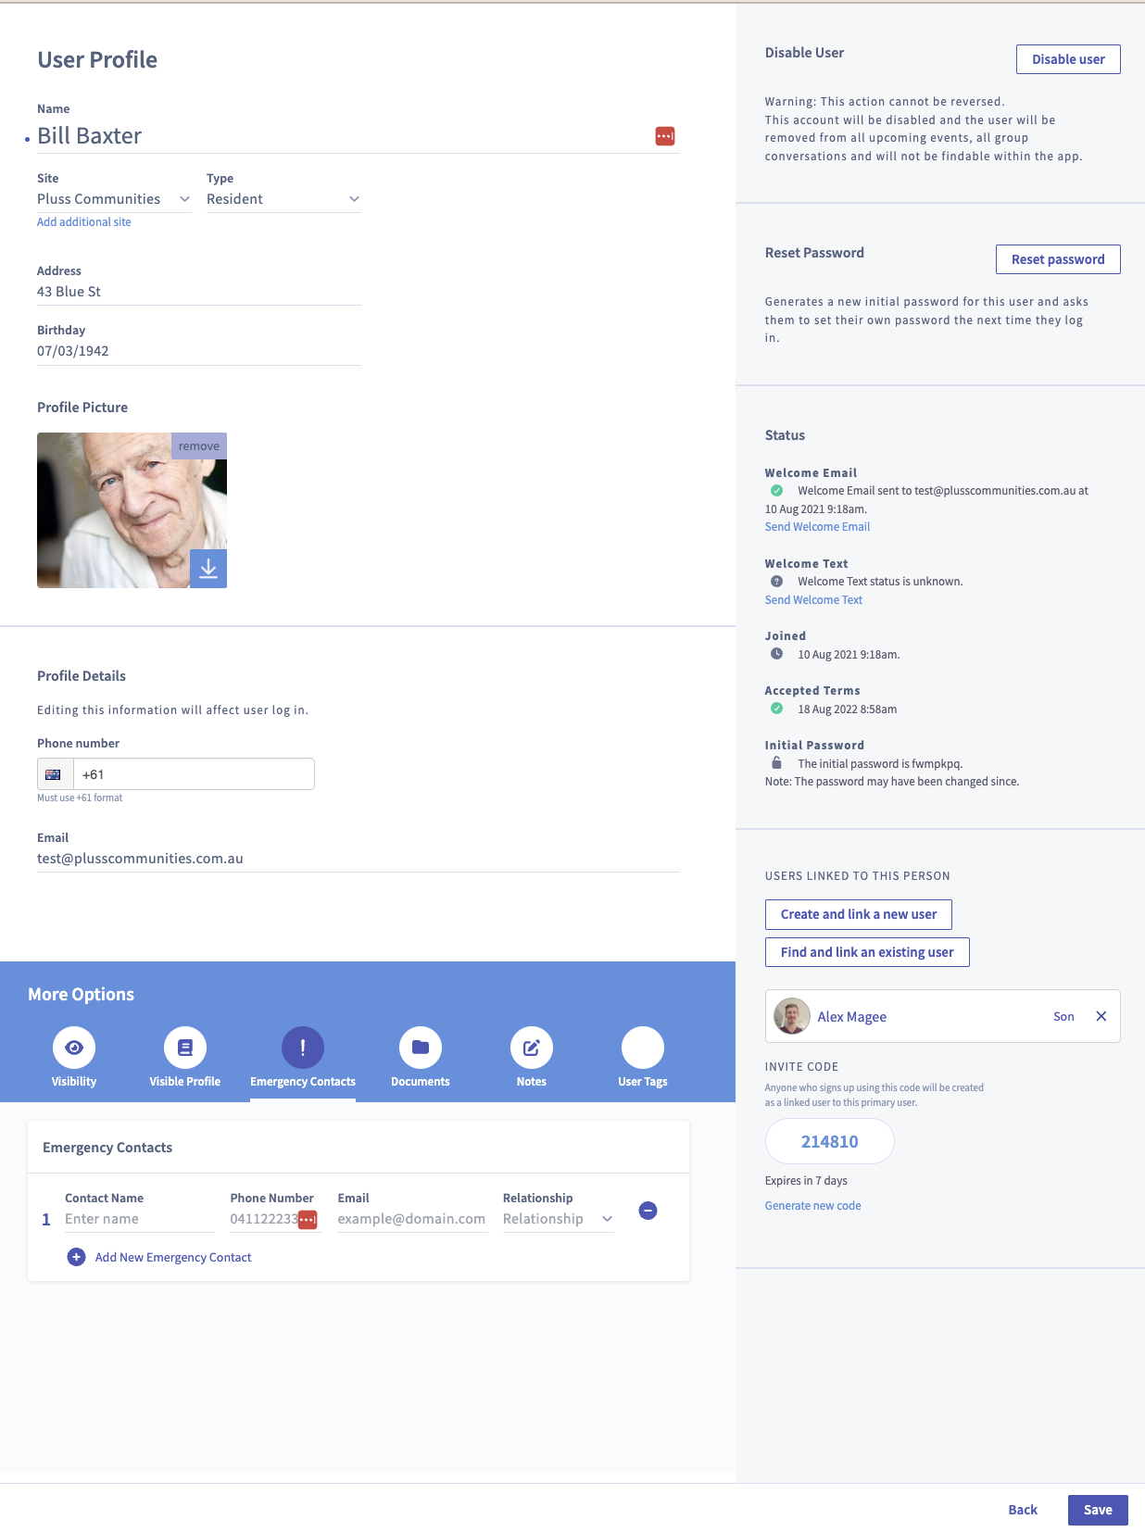Open the User Tags option
The image size is (1145, 1532).
(x=643, y=1048)
